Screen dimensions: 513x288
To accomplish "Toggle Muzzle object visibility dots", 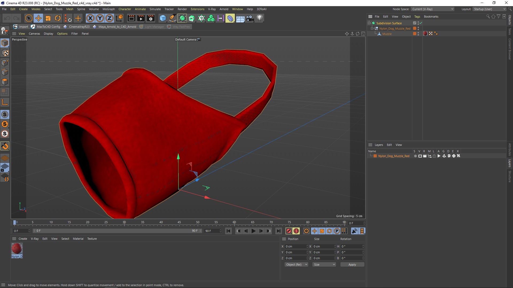I will (x=418, y=34).
